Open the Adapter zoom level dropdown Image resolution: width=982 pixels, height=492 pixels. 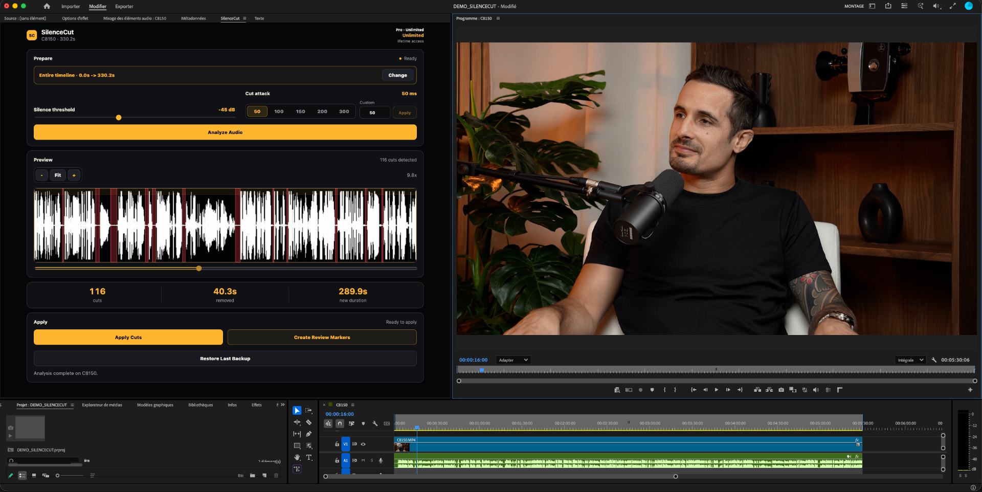click(513, 360)
